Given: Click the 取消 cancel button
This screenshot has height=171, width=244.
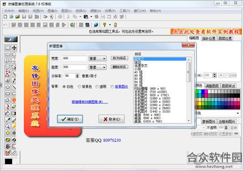Looking at the screenshot, I should [x=111, y=119].
